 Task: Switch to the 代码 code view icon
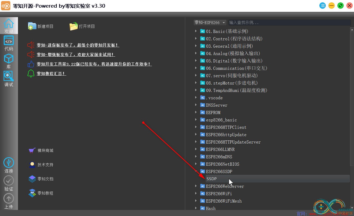pyautogui.click(x=9, y=41)
